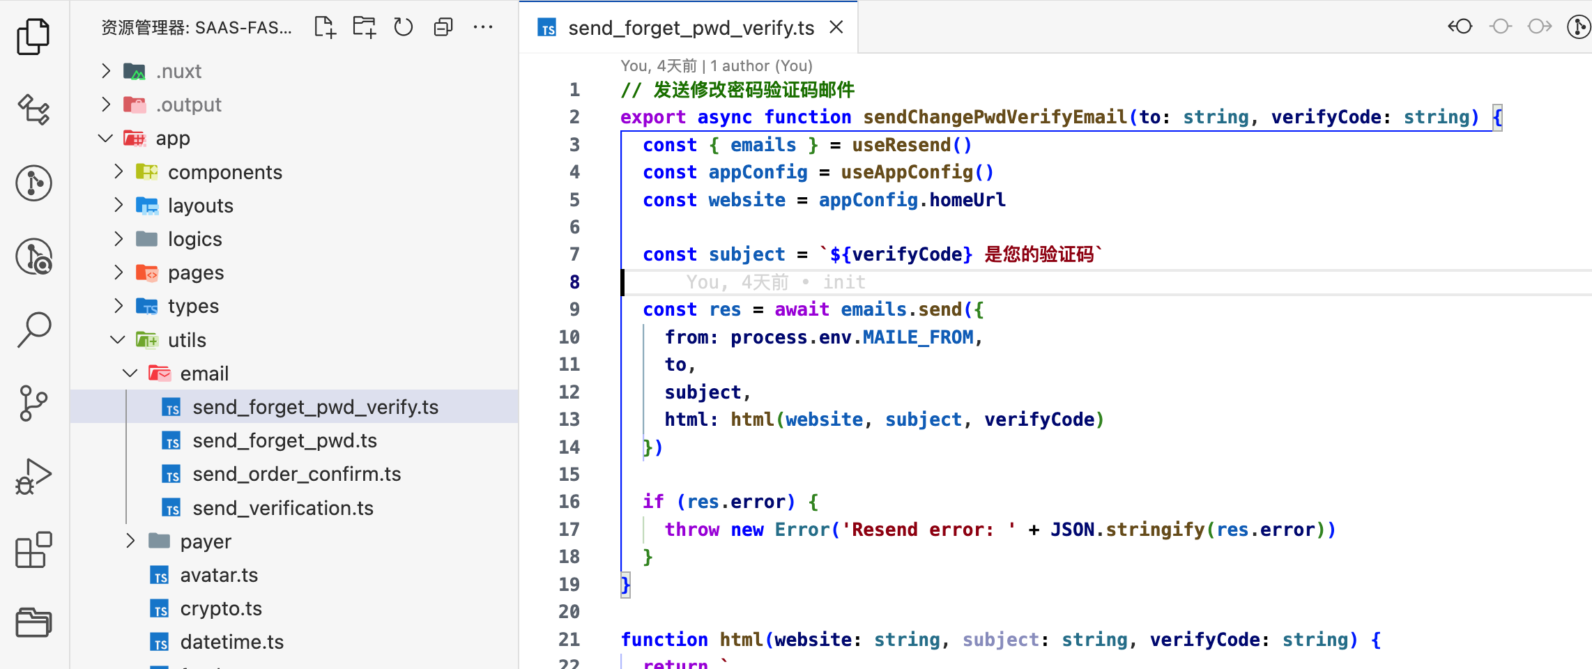Image resolution: width=1592 pixels, height=669 pixels.
Task: Click the inline blame 'You, 4天前 • init'
Action: pyautogui.click(x=776, y=282)
